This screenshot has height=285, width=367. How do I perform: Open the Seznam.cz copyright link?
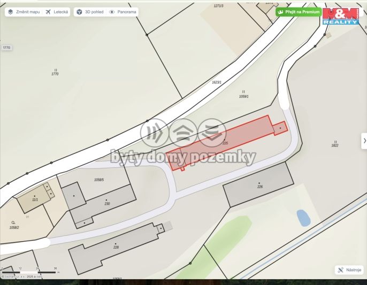(x=22, y=276)
